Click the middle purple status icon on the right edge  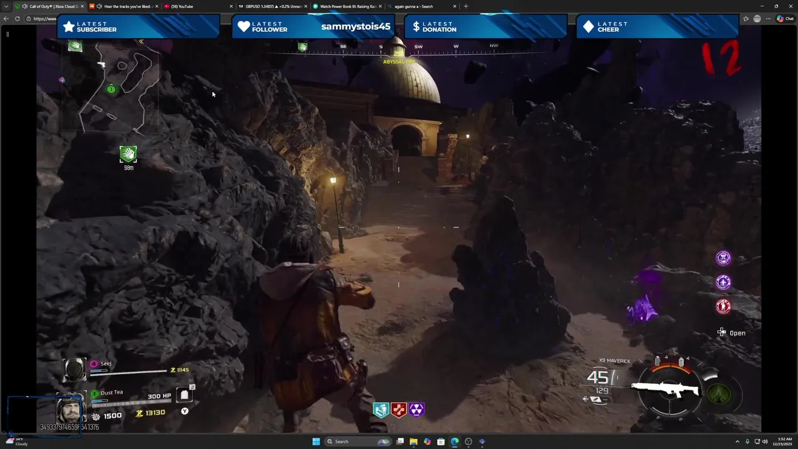point(723,282)
